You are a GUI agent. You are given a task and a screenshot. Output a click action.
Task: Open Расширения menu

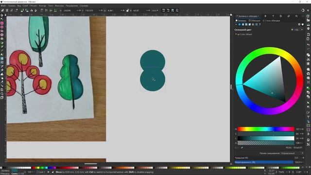[71, 6]
